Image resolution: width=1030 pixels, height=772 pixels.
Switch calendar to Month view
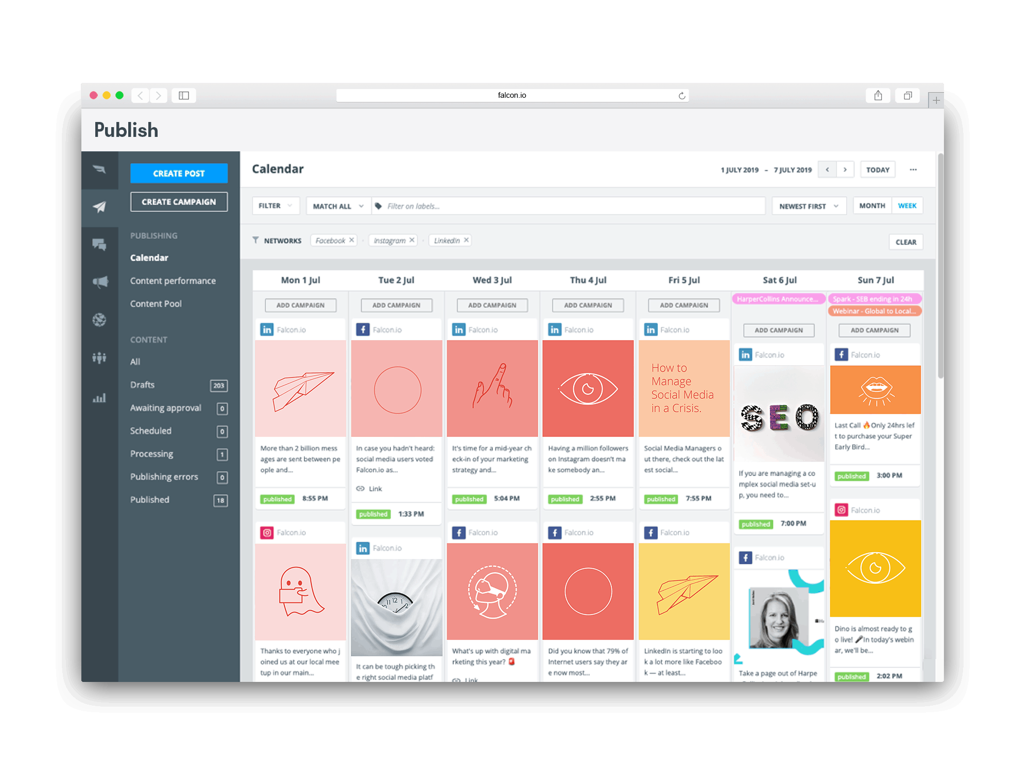pos(872,206)
